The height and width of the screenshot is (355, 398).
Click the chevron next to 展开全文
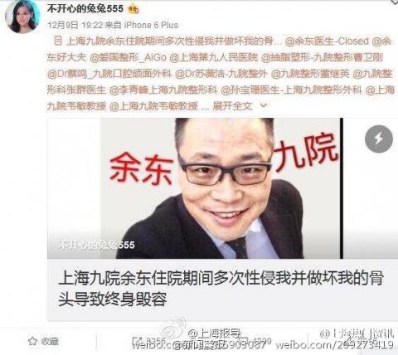(x=264, y=105)
